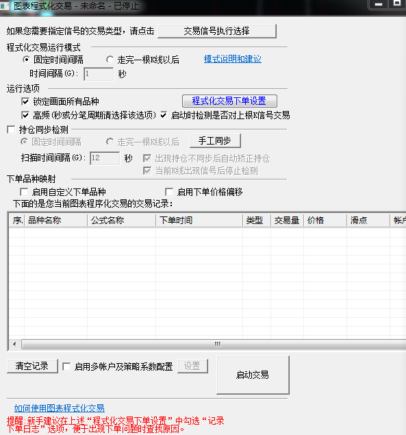The image size is (406, 435).
Task: Open 交易信号执行选择 dialog
Action: (217, 31)
